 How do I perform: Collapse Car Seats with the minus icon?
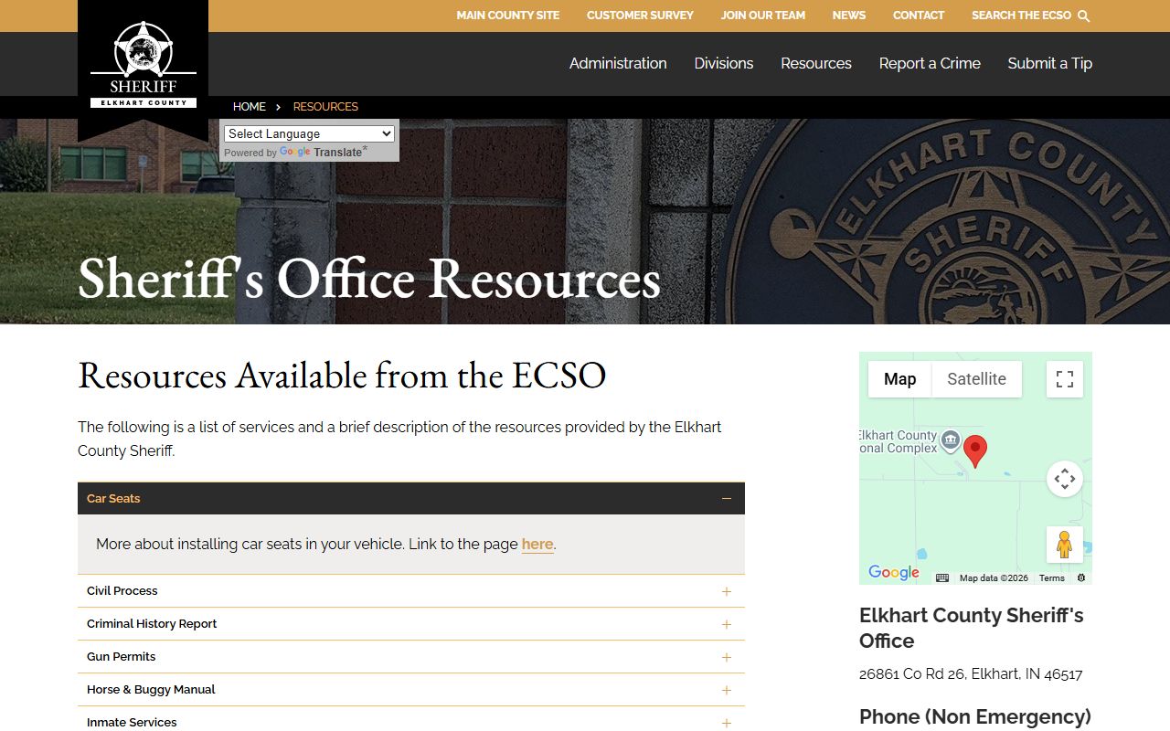(727, 499)
